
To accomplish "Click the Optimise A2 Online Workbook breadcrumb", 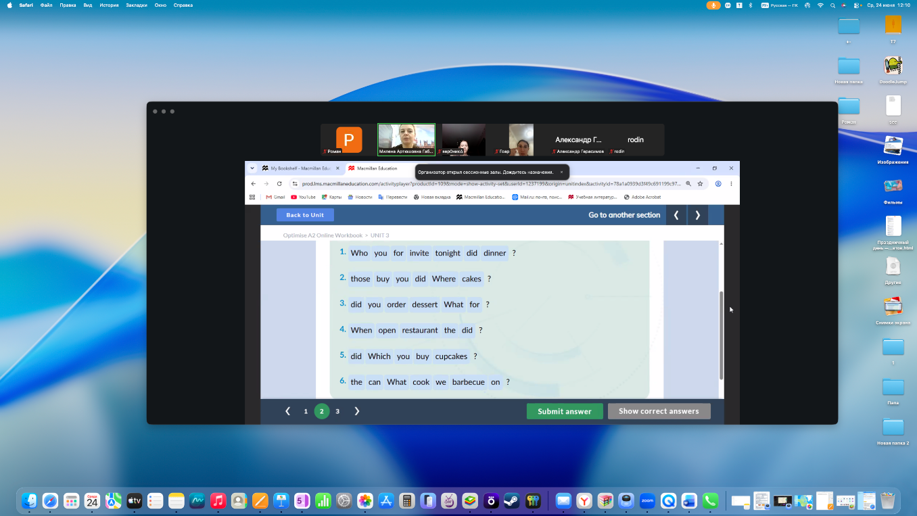I will (x=323, y=235).
